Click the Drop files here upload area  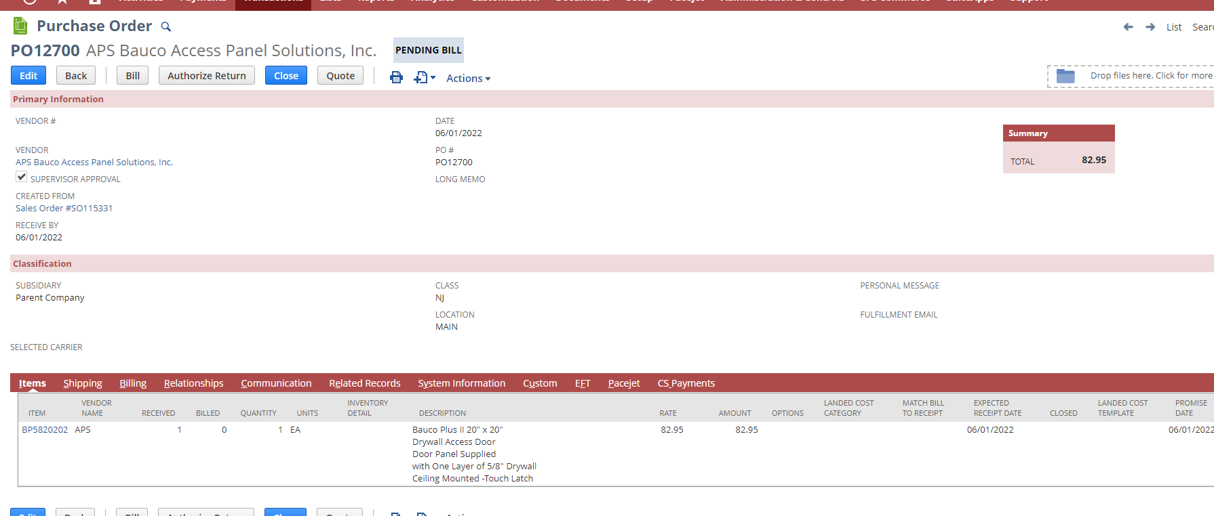[1131, 76]
